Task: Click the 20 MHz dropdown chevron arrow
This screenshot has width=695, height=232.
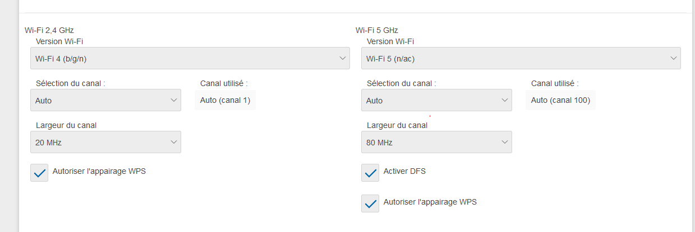Action: coord(173,143)
